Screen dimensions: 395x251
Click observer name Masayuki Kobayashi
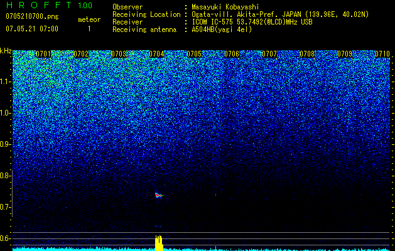(225, 7)
